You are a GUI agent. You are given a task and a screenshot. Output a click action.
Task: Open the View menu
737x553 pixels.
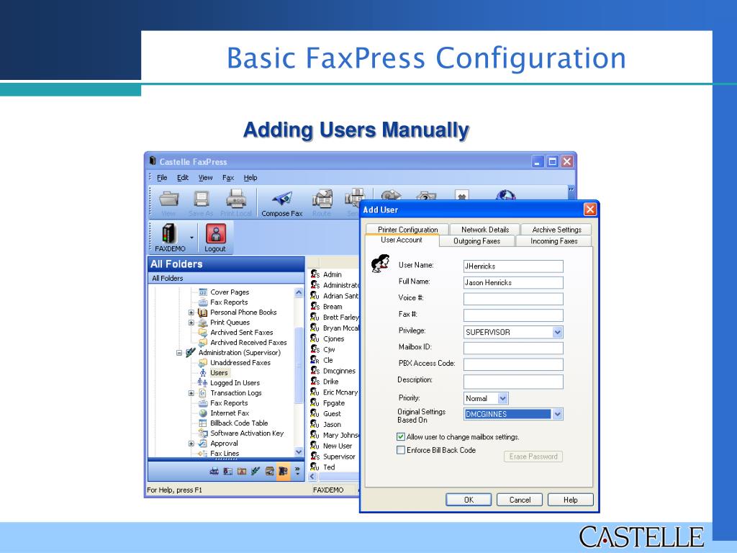point(205,178)
